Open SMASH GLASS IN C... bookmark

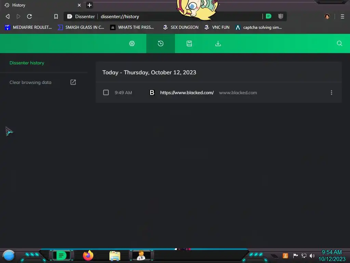pos(81,27)
